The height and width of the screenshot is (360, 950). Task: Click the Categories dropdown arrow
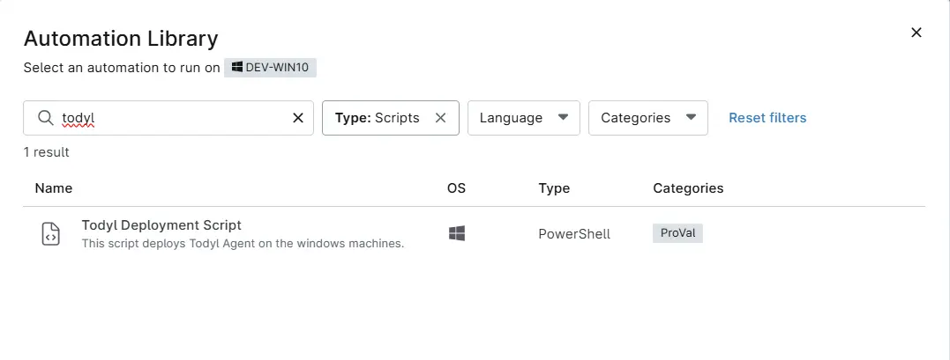691,117
